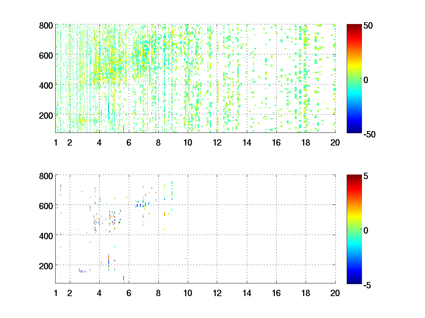Click x-axis tick '2' under upper plot

click(70, 143)
